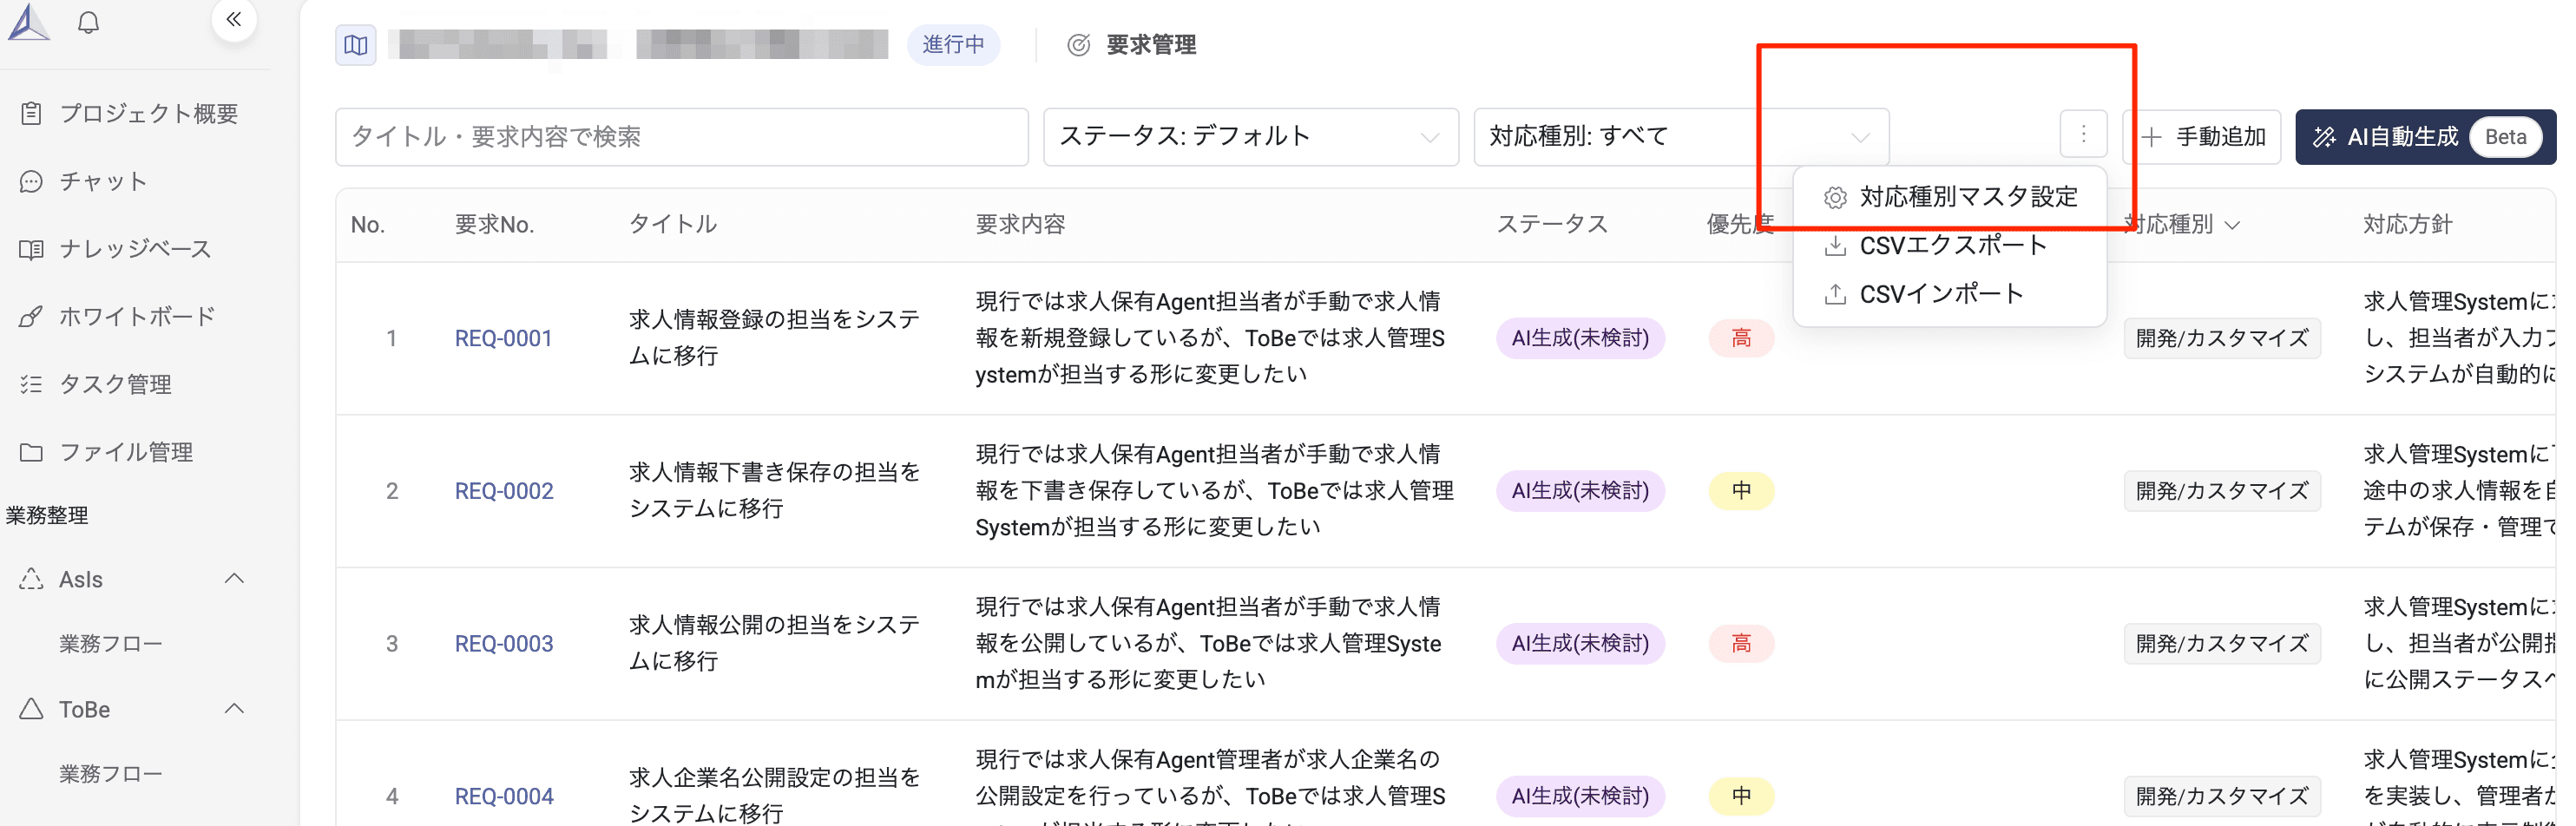Open the REQ-0003 link
The image size is (2576, 826).
[503, 644]
